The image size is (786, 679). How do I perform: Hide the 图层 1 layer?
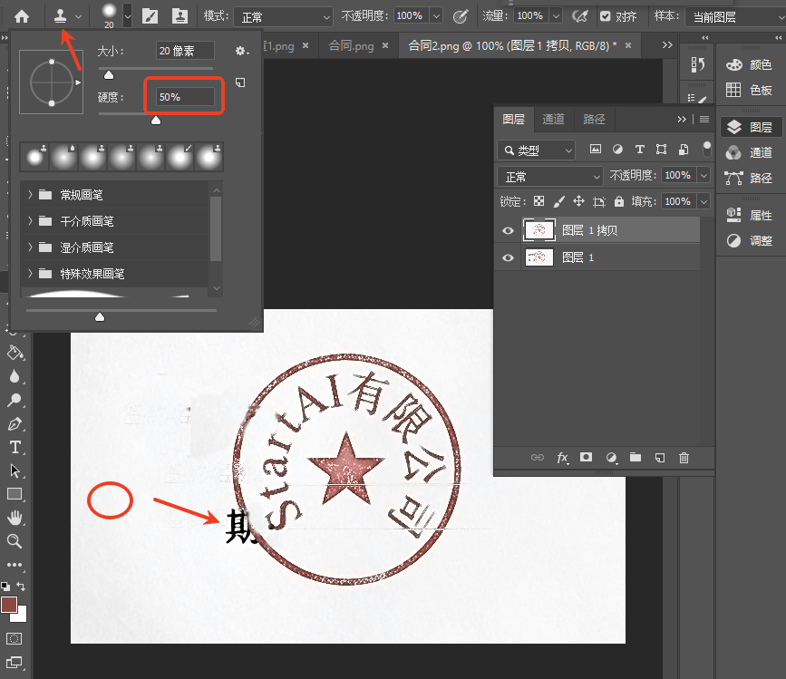coord(508,257)
